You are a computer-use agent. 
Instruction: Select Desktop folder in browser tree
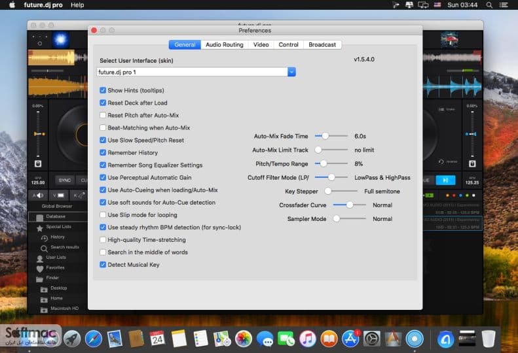click(58, 288)
